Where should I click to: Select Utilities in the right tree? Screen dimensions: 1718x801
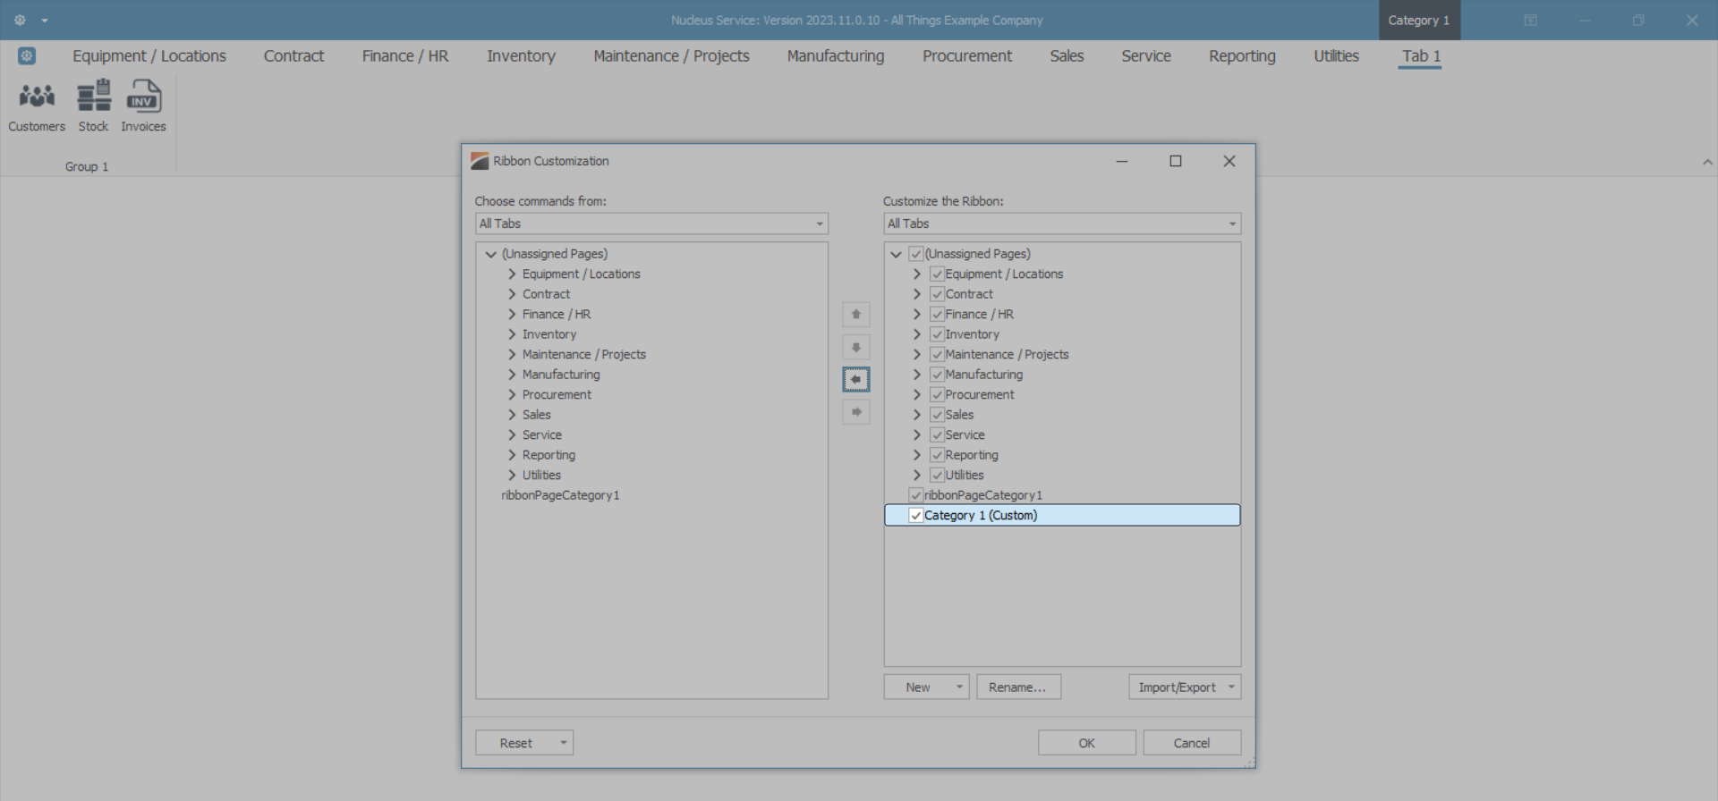tap(965, 476)
